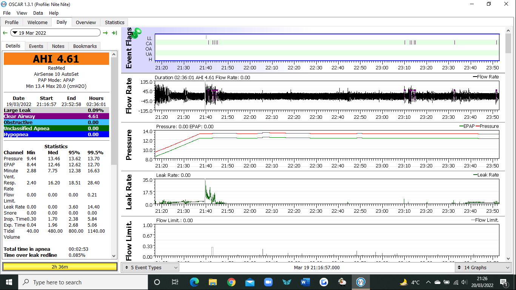Expand the 5 Event Types dropdown

click(150, 267)
